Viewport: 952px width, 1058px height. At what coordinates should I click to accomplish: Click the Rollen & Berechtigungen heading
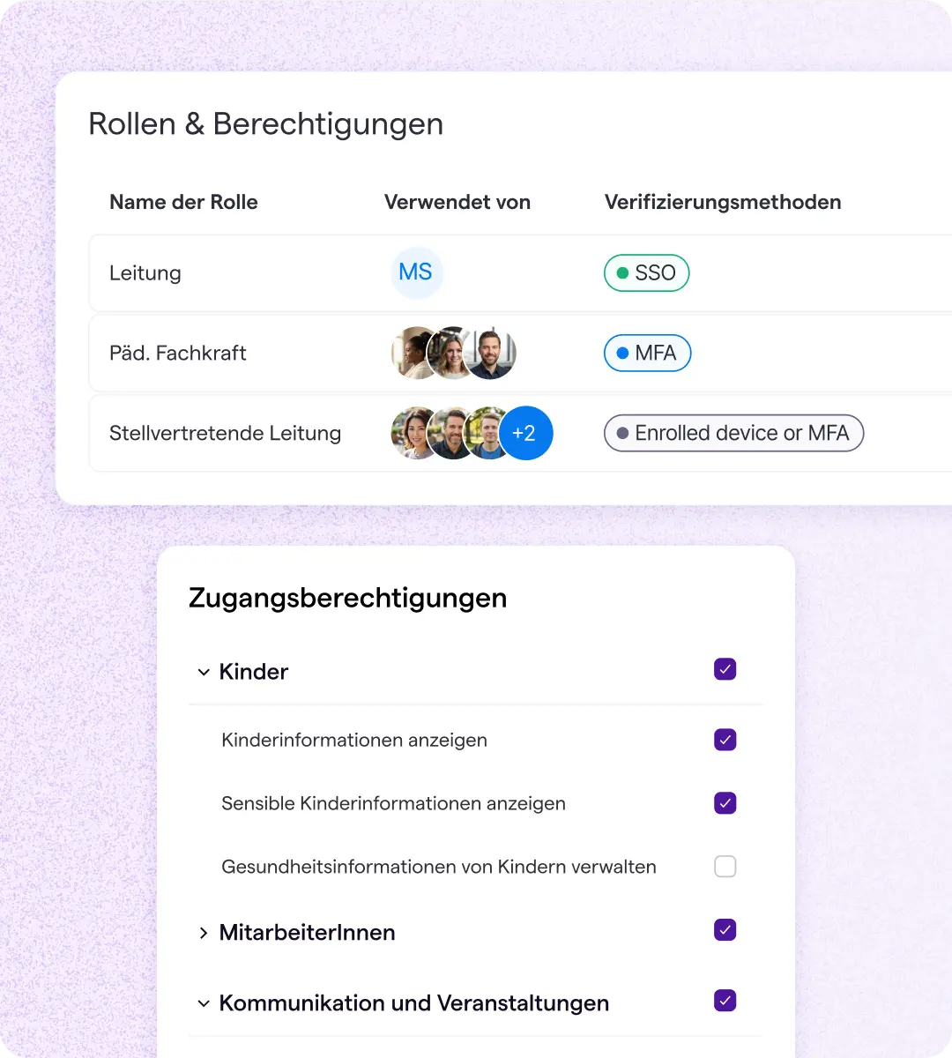tap(266, 124)
